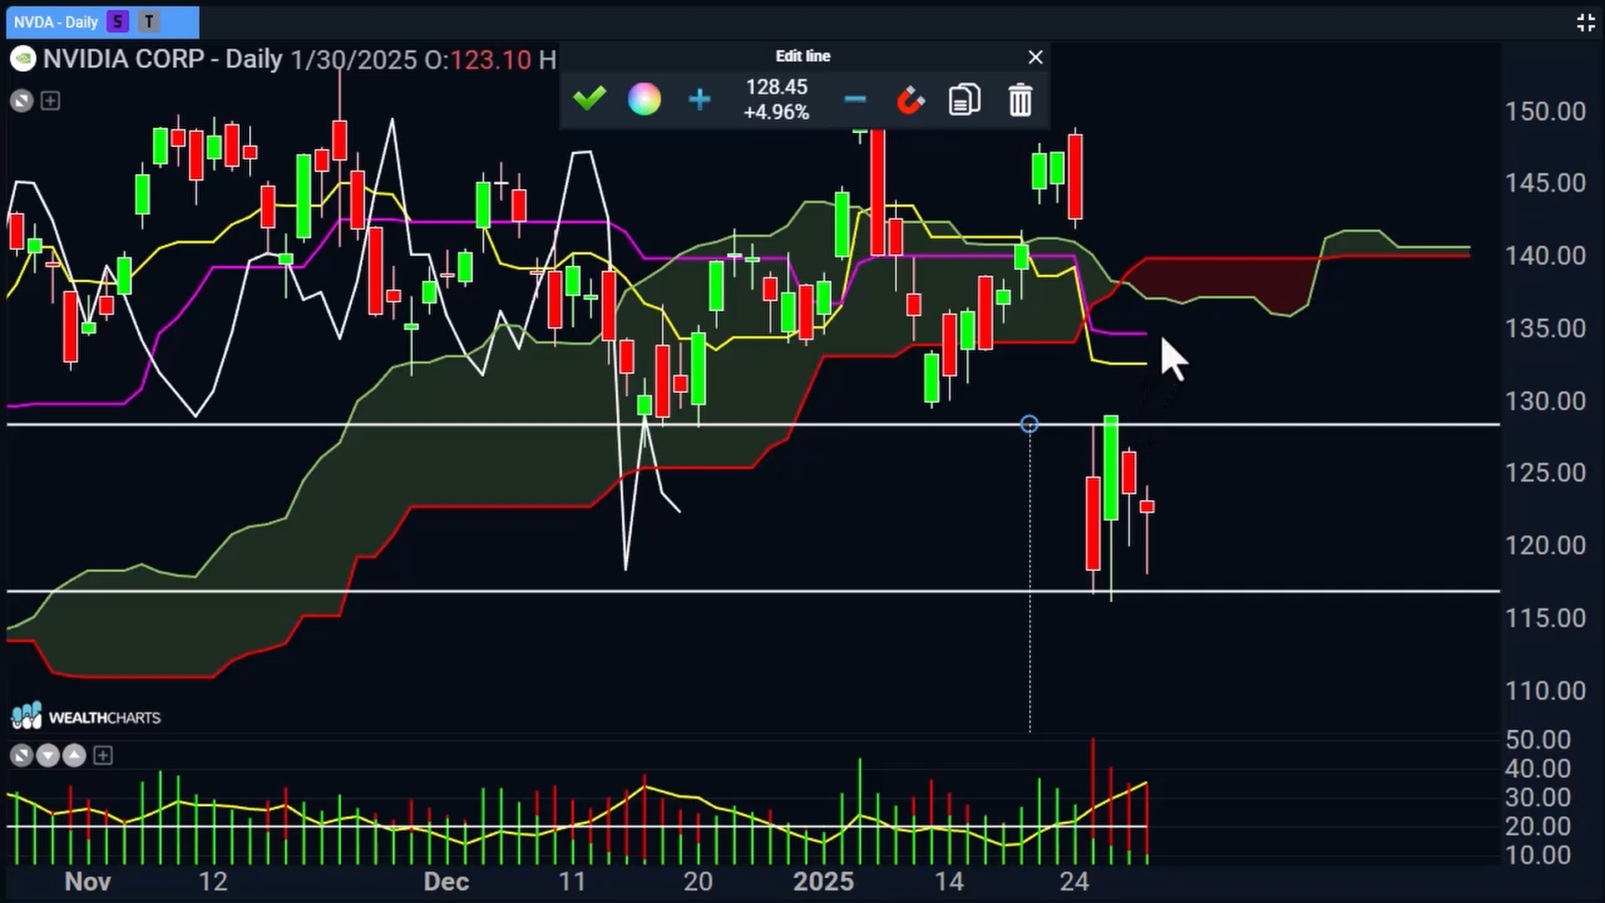Screen dimensions: 1605x903
Task: Add indicator to main price pane
Action: (x=50, y=101)
